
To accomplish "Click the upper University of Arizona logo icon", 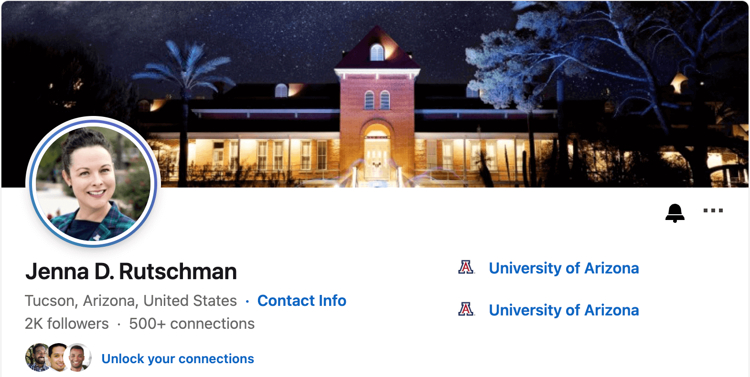I will tap(466, 267).
